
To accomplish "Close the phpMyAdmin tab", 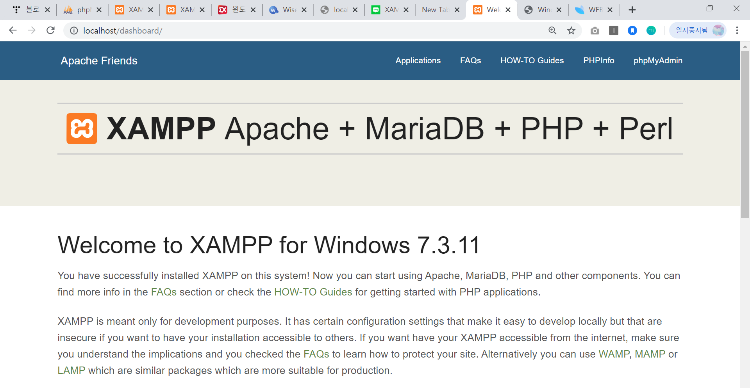I will click(x=99, y=10).
